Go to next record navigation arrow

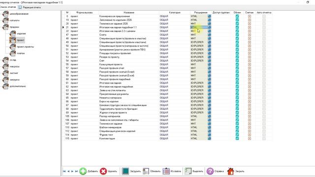coord(72,171)
